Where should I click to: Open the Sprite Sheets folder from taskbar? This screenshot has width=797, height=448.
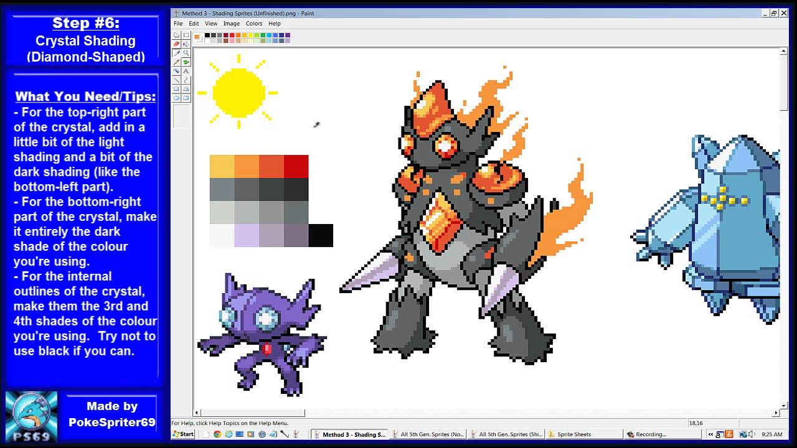[585, 434]
